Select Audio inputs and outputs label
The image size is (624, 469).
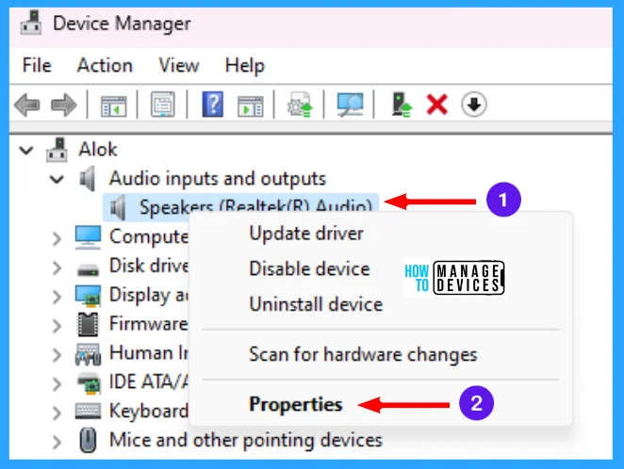(218, 178)
